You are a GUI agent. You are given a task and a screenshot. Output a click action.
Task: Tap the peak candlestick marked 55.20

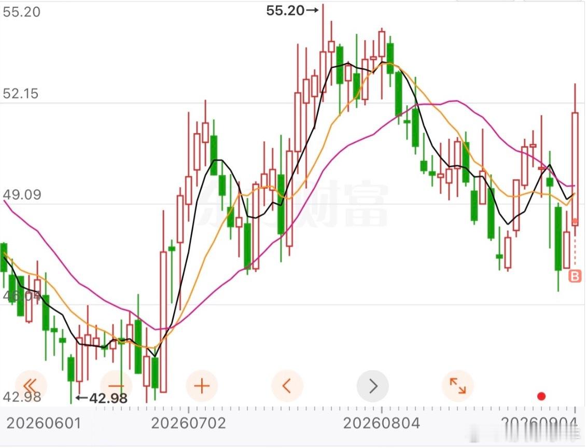point(323,71)
